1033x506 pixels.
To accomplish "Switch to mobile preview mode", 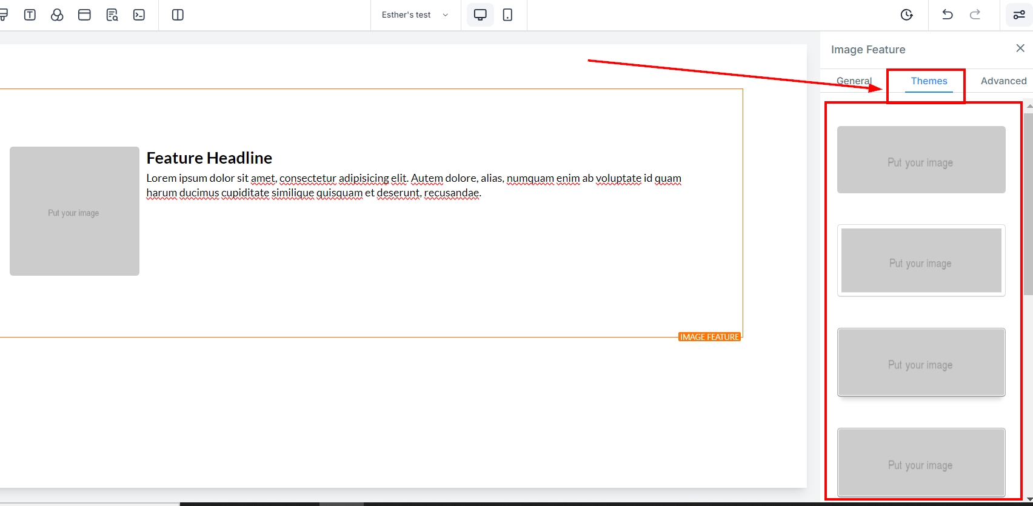I will pyautogui.click(x=508, y=15).
